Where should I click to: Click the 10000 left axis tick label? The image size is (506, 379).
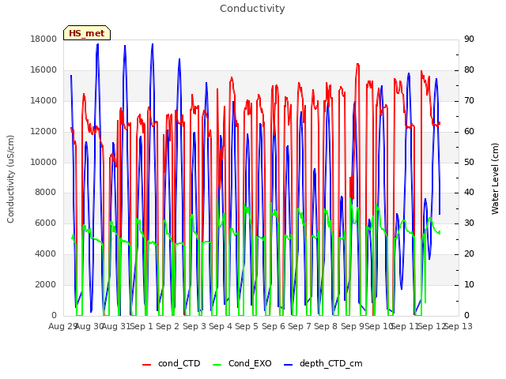(43, 162)
